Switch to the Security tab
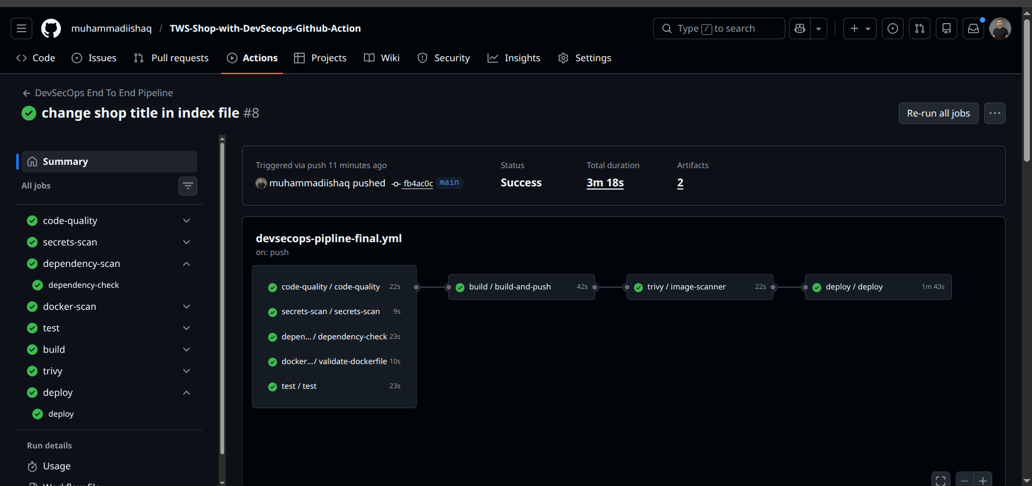This screenshot has width=1032, height=486. pyautogui.click(x=444, y=58)
